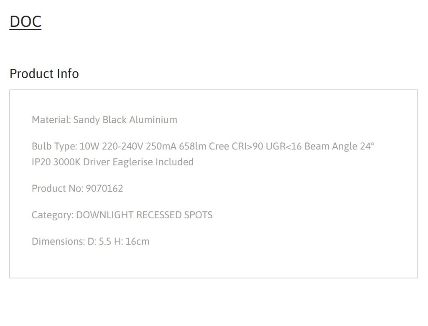
Task: Click the CRI>90 UGR<16 text
Action: click(x=267, y=147)
